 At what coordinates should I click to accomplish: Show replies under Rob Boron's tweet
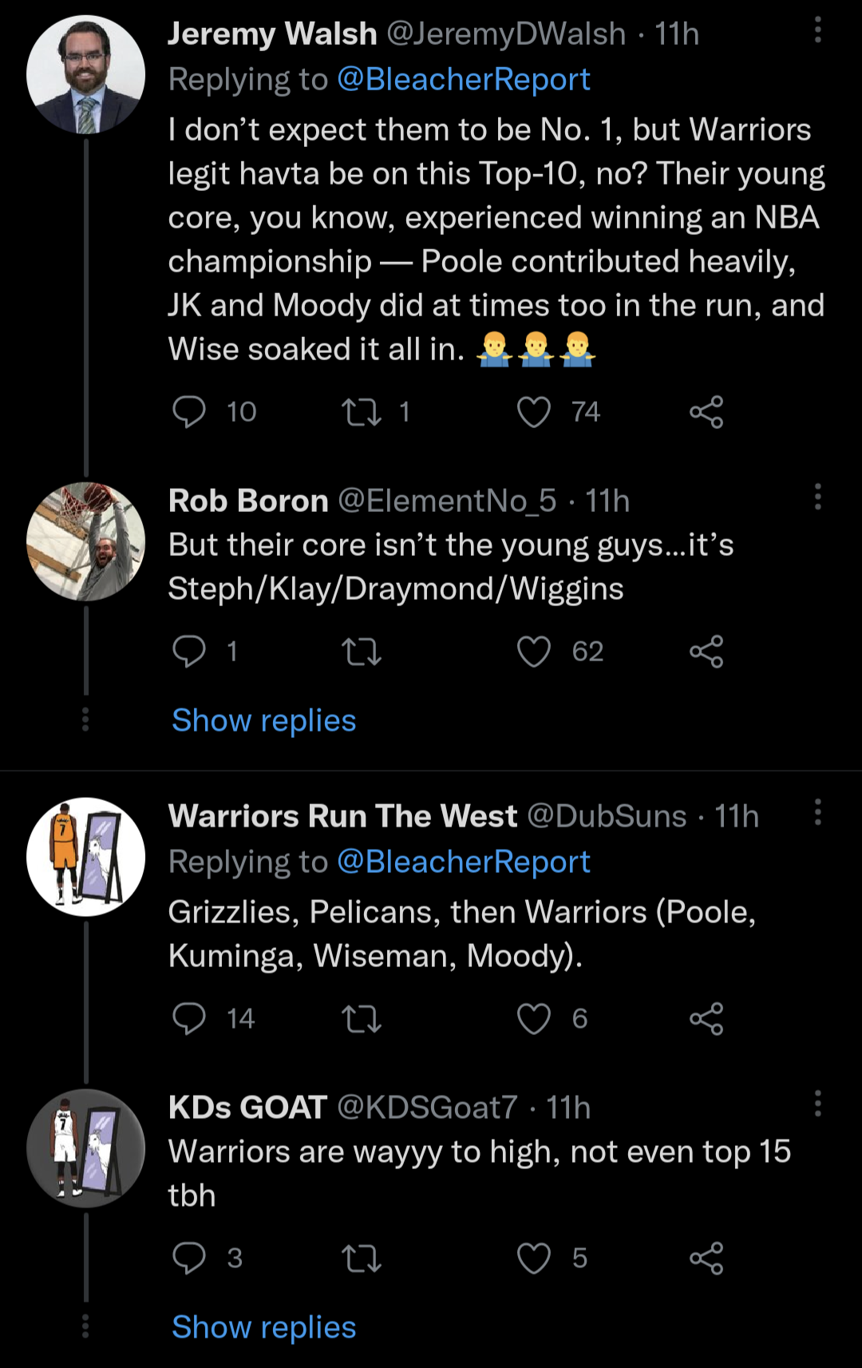(264, 720)
